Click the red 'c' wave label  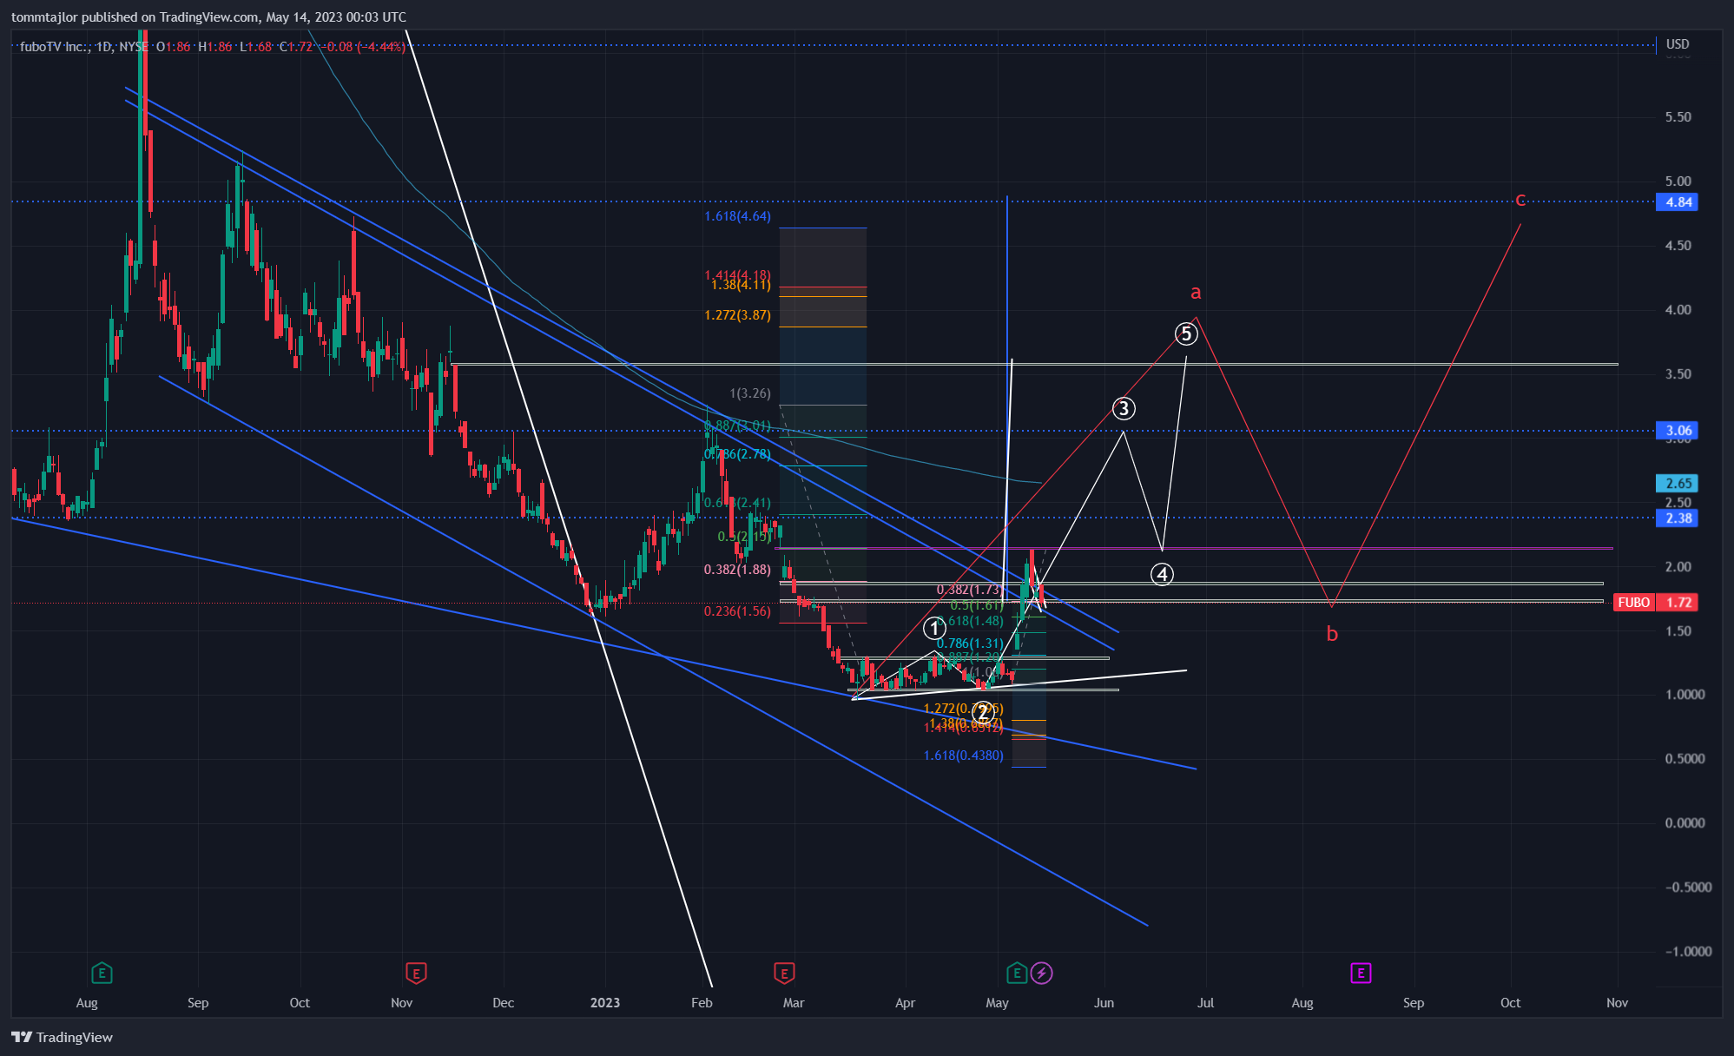pos(1520,200)
